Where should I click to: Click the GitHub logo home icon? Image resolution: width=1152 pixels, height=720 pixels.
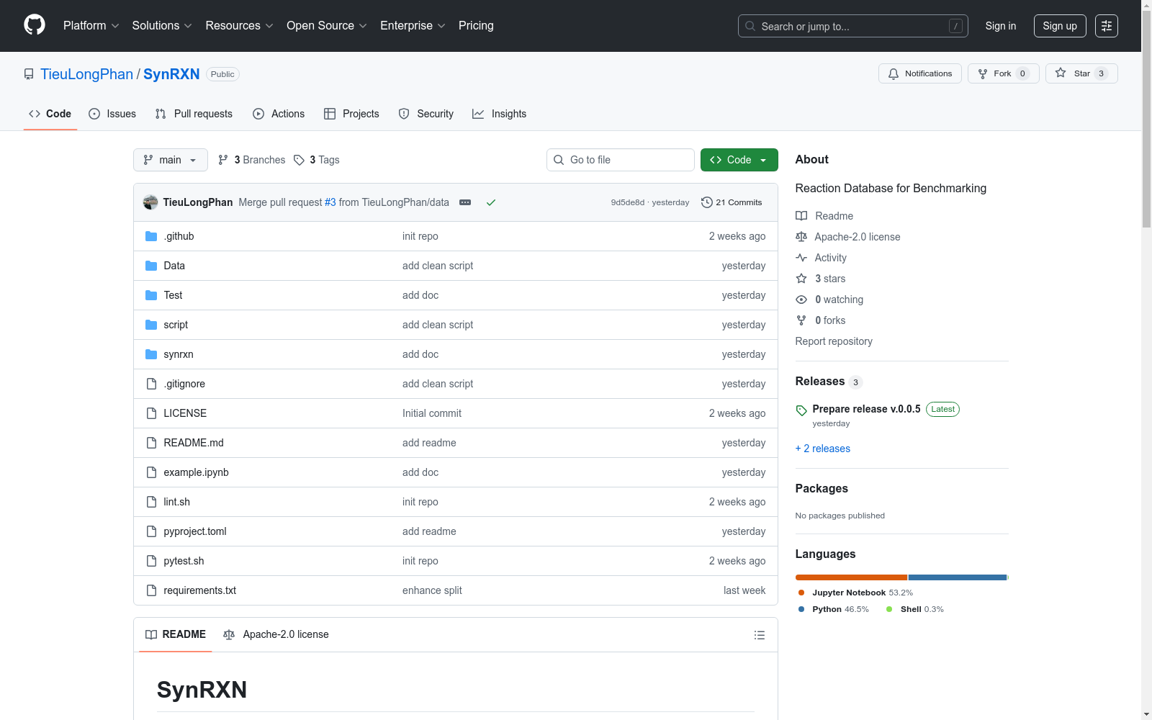coord(35,25)
